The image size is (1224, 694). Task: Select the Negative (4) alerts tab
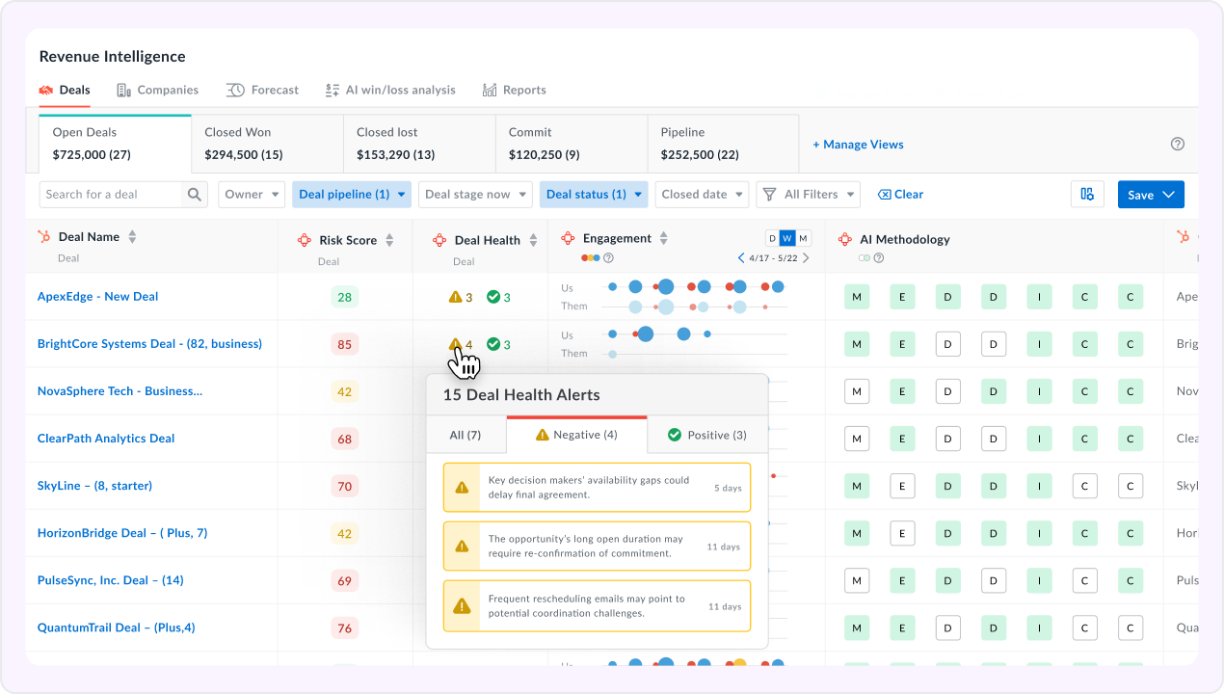[x=576, y=435]
